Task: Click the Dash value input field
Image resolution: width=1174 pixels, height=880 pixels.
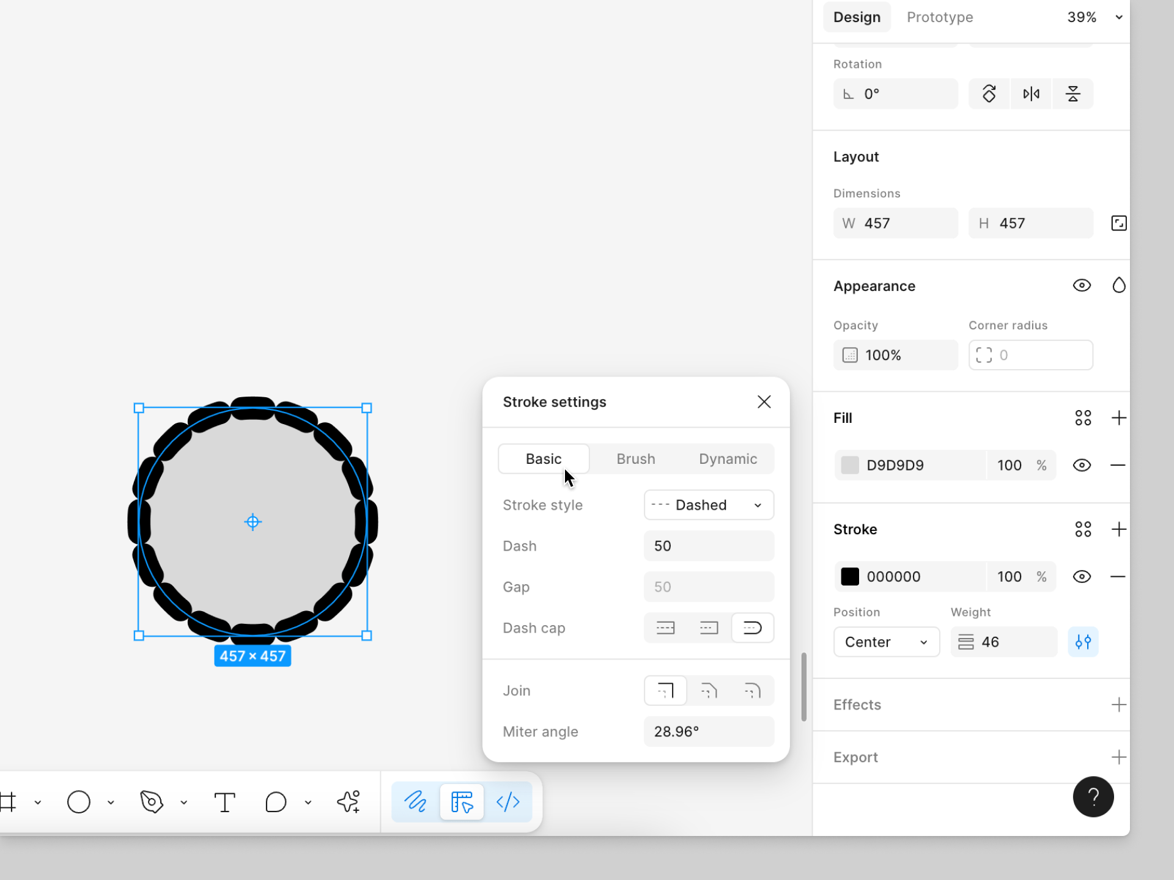Action: (x=708, y=546)
